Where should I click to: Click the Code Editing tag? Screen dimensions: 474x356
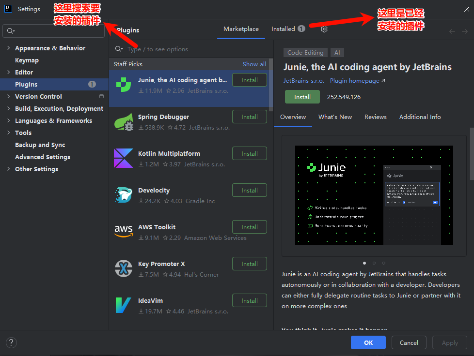(x=305, y=53)
